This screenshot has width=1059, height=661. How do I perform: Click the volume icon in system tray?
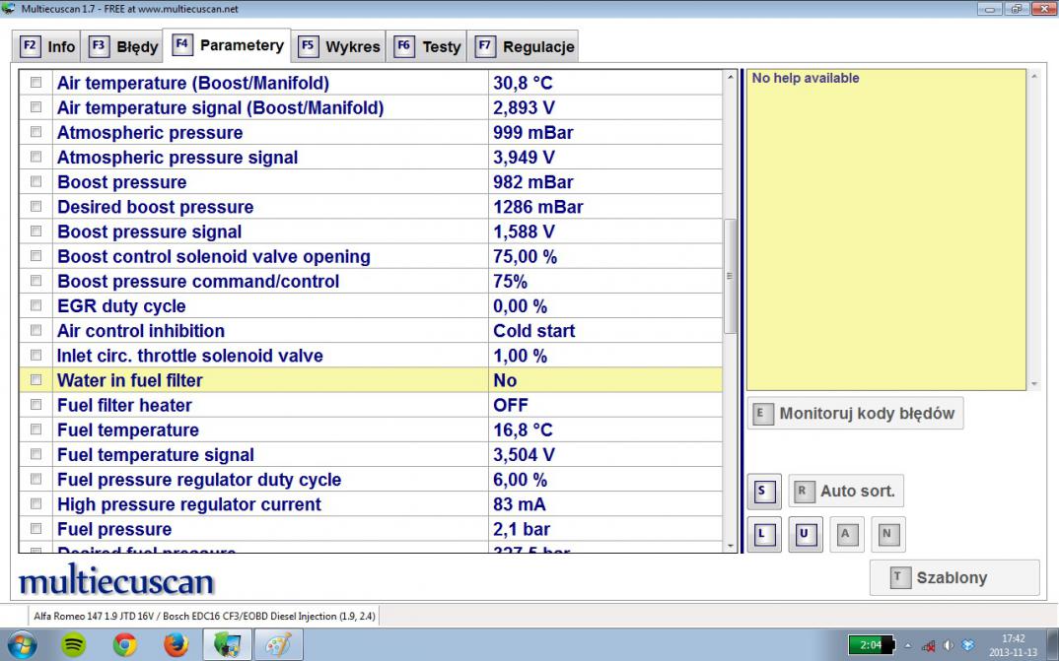tap(948, 645)
